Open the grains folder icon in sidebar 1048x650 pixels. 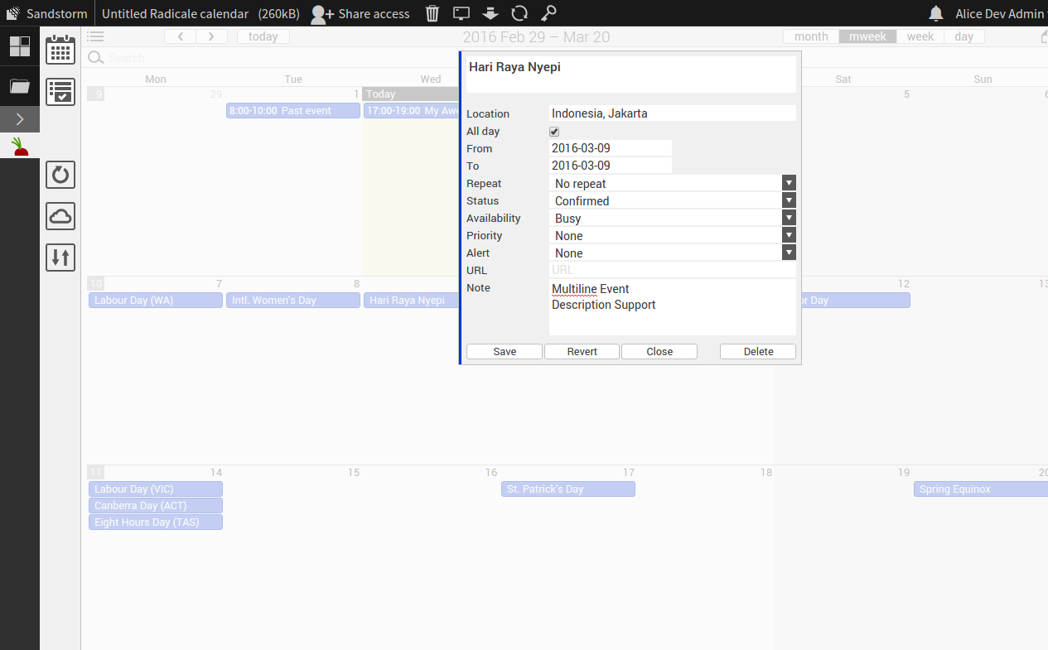click(20, 86)
